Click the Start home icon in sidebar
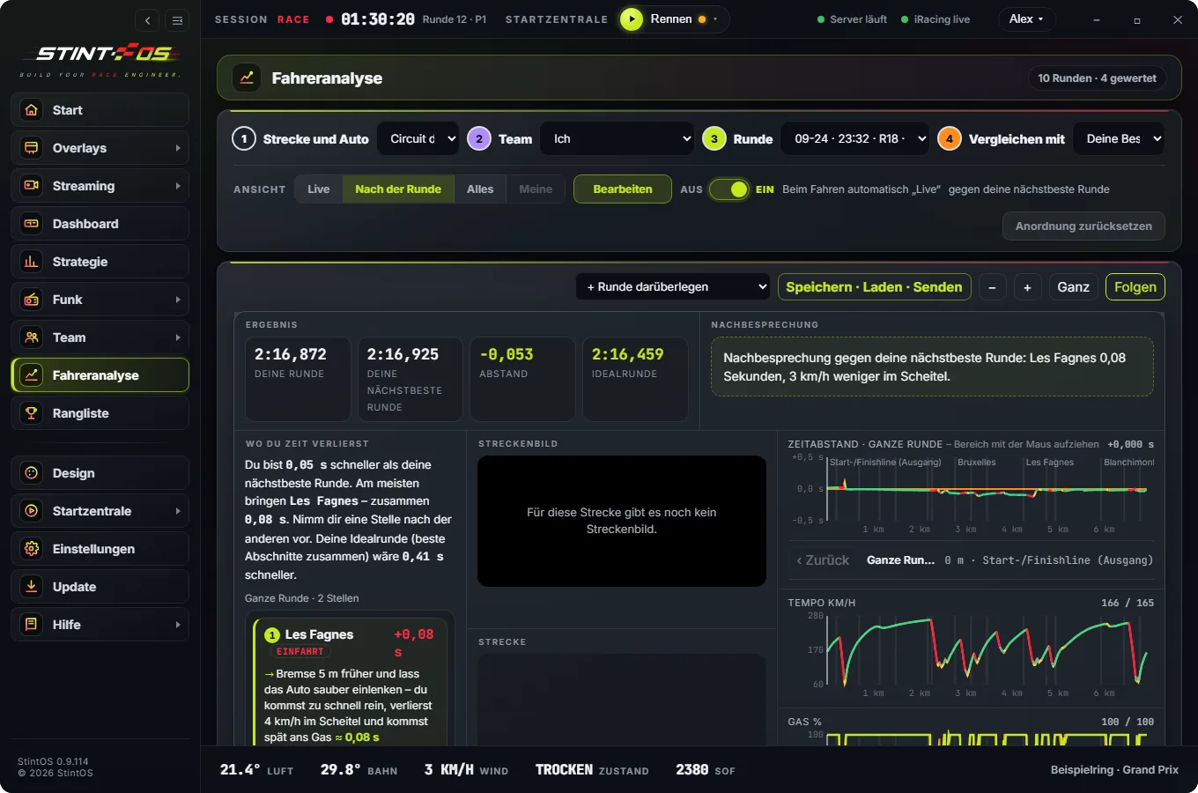Image resolution: width=1198 pixels, height=793 pixels. tap(32, 110)
